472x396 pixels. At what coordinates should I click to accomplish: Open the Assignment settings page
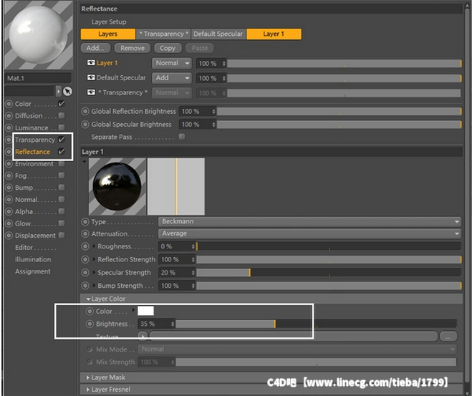point(32,271)
